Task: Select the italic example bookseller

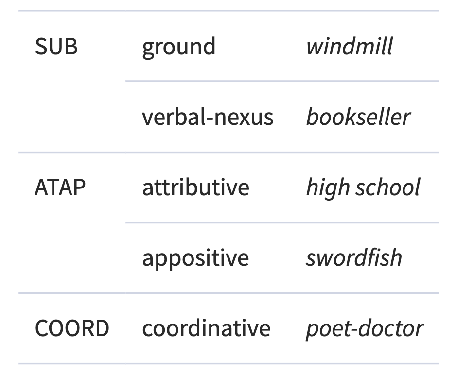Action: pos(358,117)
